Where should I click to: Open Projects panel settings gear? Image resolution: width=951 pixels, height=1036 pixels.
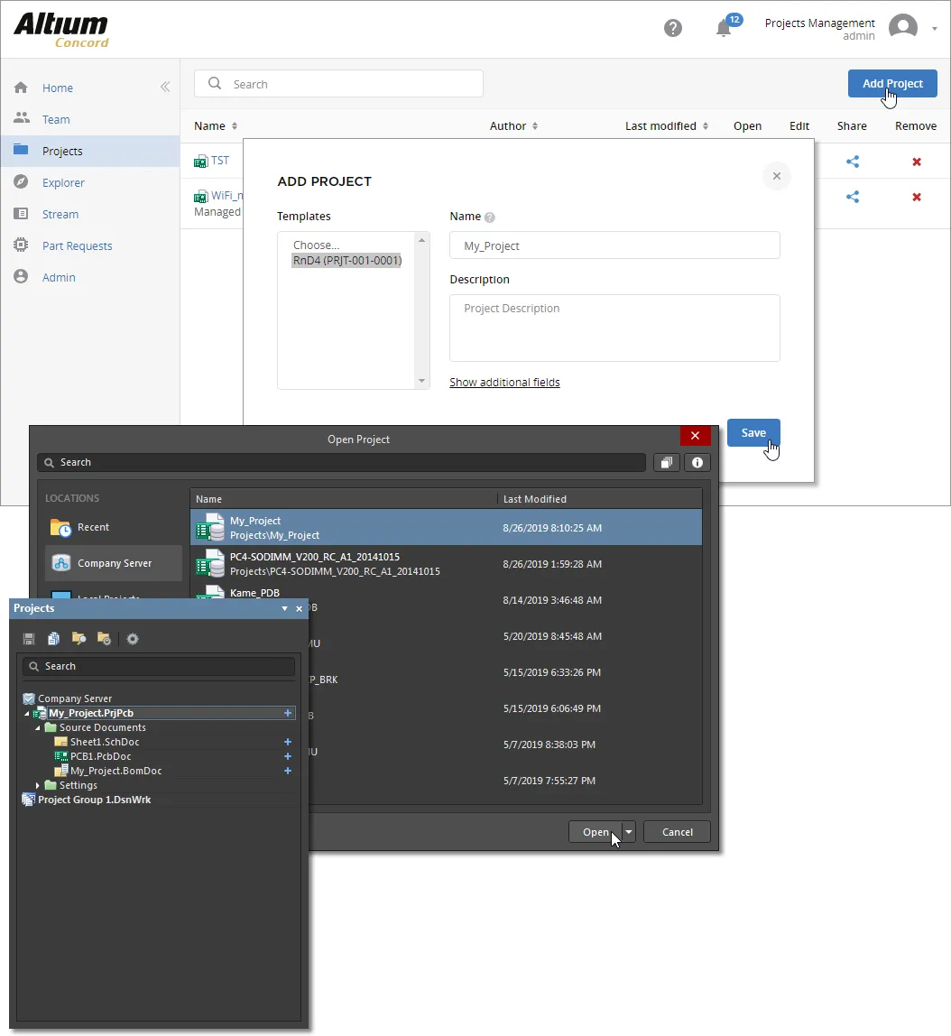point(133,639)
